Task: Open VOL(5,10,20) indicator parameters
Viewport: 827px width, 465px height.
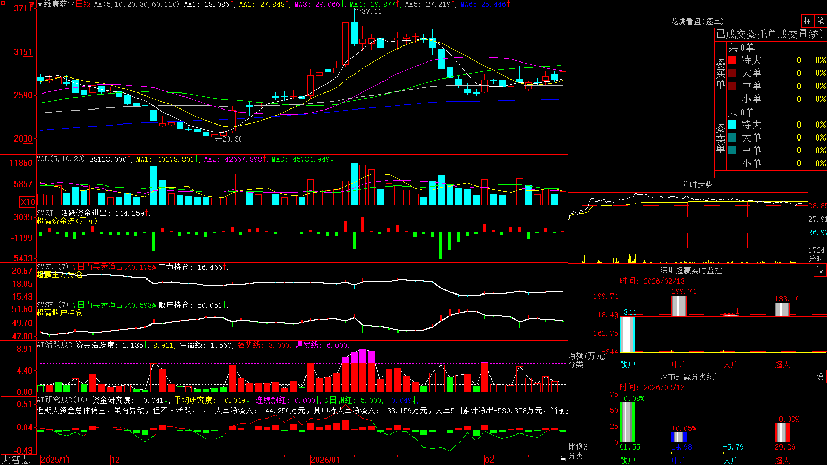Action: click(61, 159)
